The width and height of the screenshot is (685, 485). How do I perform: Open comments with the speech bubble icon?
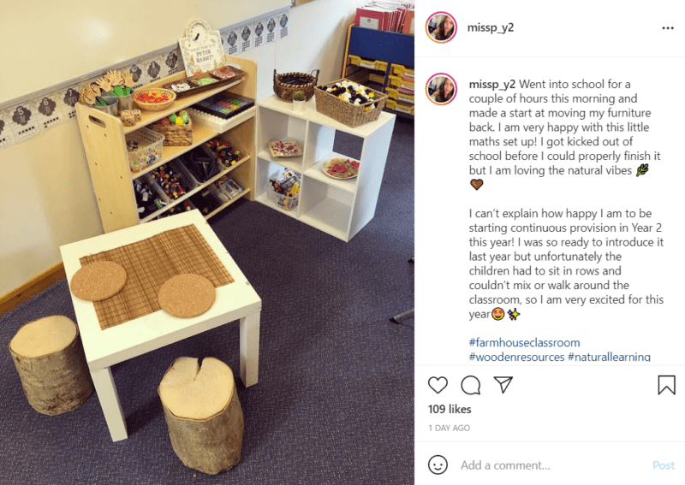[x=470, y=385]
